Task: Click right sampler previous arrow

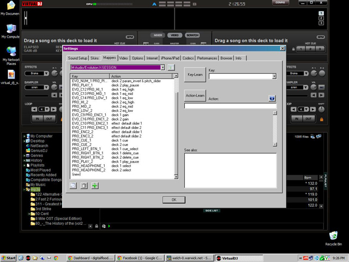Action: (314, 95)
